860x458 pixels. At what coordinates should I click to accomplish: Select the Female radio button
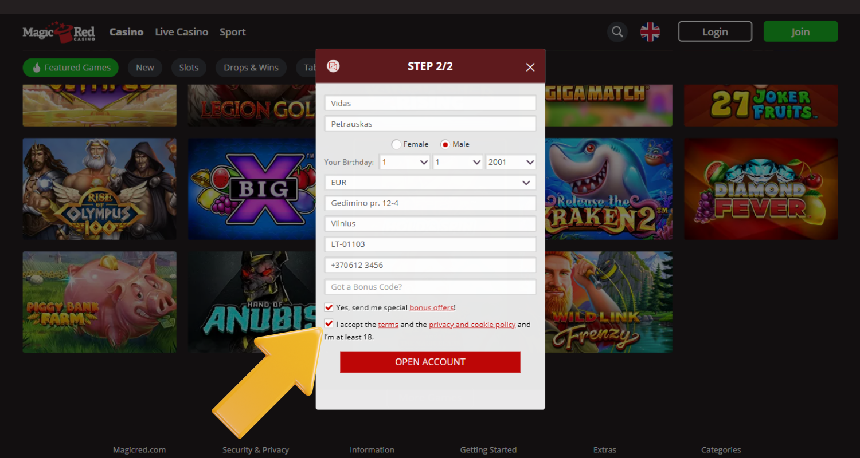(x=396, y=144)
